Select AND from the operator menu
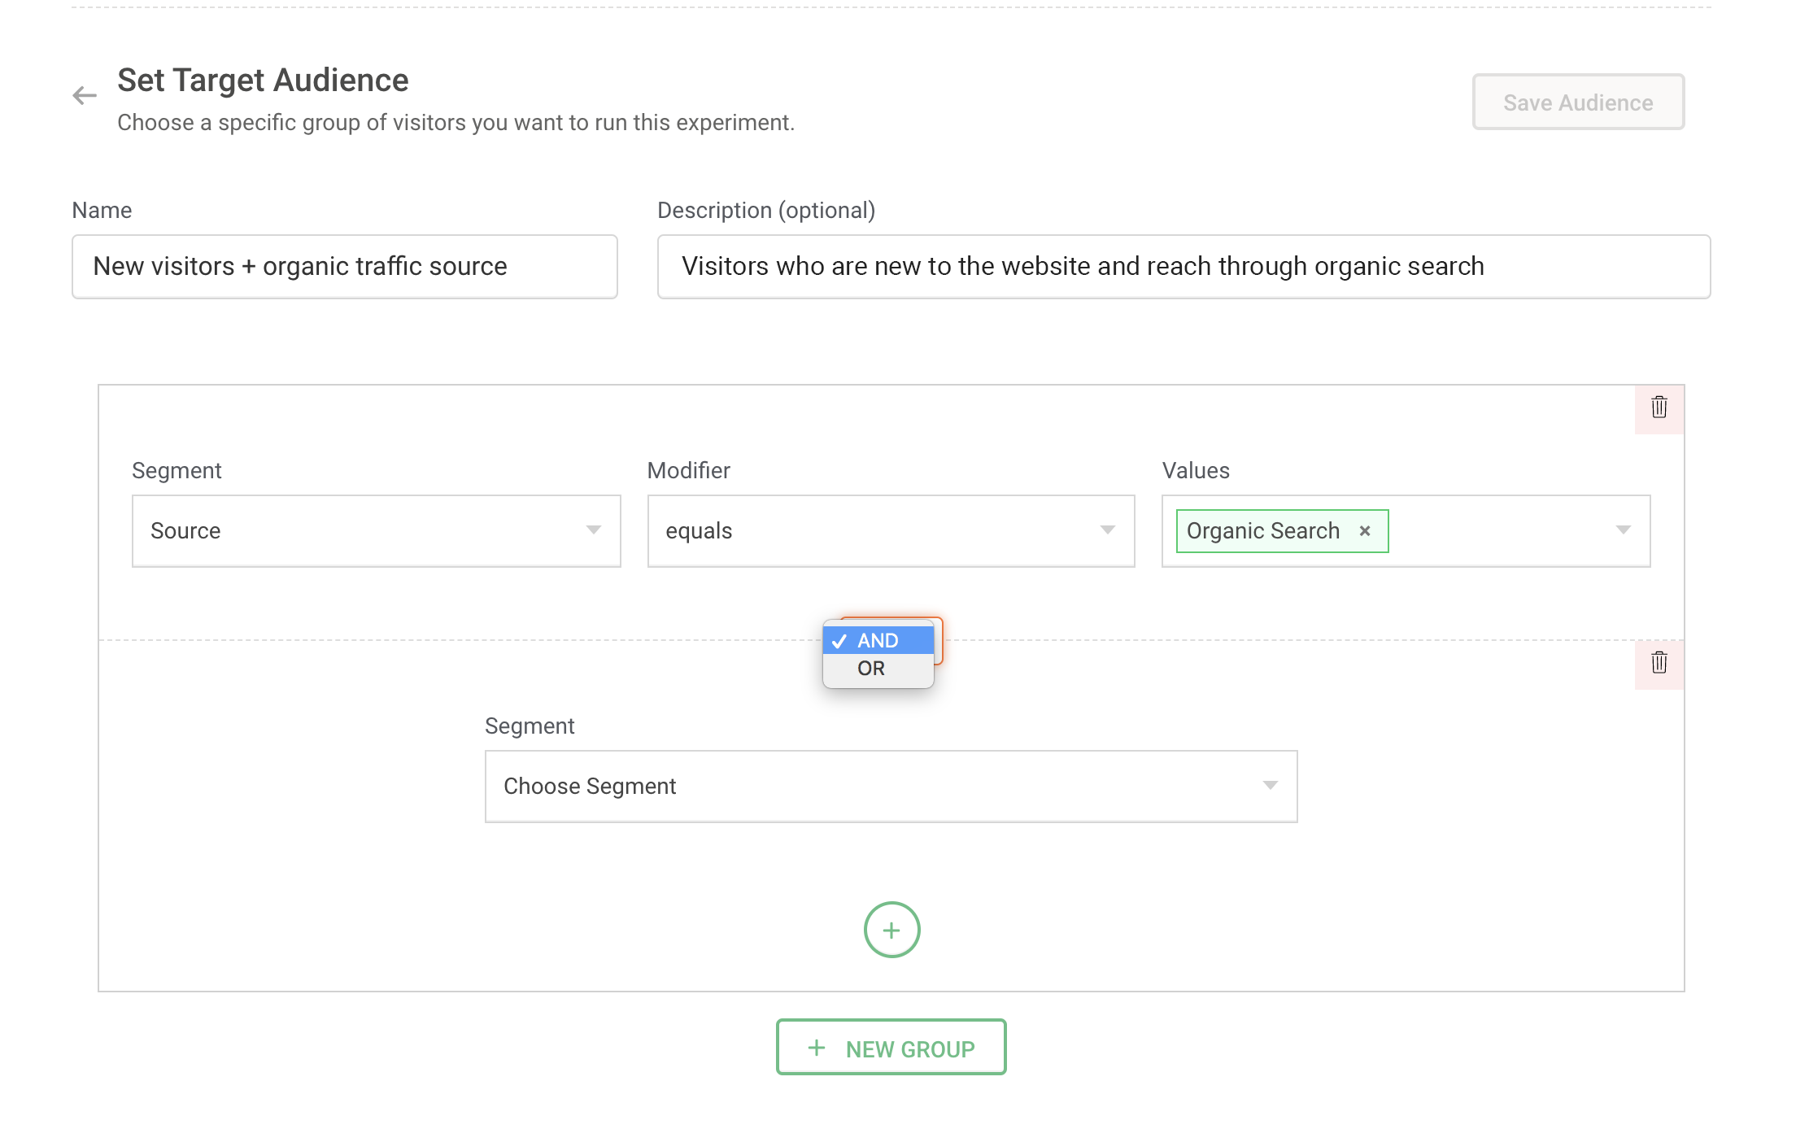The image size is (1809, 1142). 878,641
